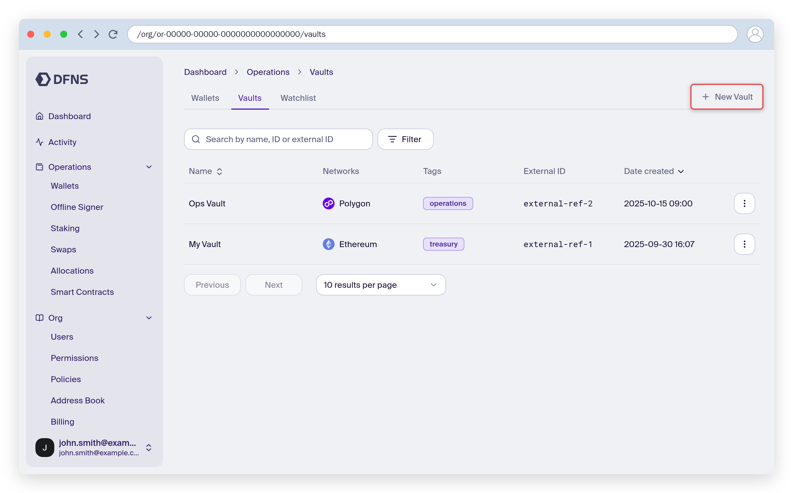Viewport: 793px width, 493px height.
Task: Open Offline Signer in sidebar
Action: pyautogui.click(x=77, y=207)
